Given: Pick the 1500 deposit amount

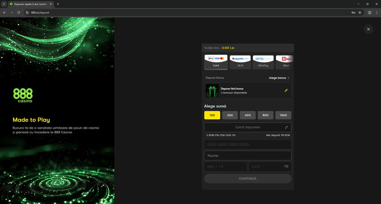Looking at the screenshot, I should pyautogui.click(x=283, y=115).
